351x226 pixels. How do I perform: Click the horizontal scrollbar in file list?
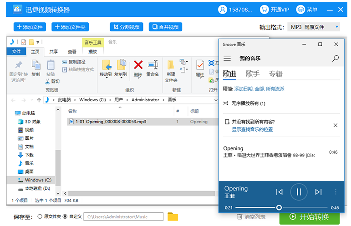click(x=142, y=193)
